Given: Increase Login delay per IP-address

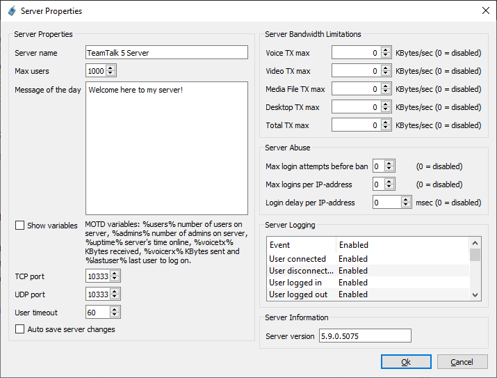Looking at the screenshot, I should coord(406,200).
